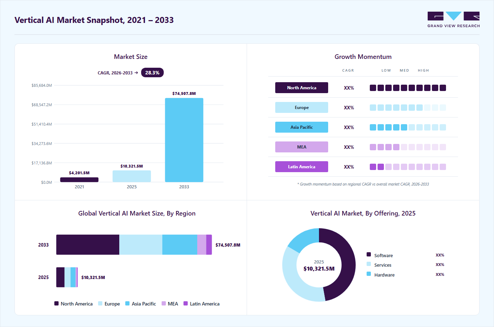Screen dimensions: 494x327
Task: Click the Asia Pacific segment in 2033 bar
Action: (180, 245)
